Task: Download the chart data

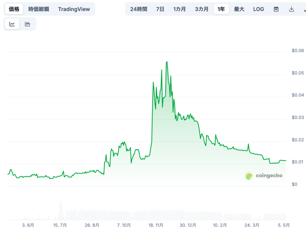Action: tap(291, 9)
